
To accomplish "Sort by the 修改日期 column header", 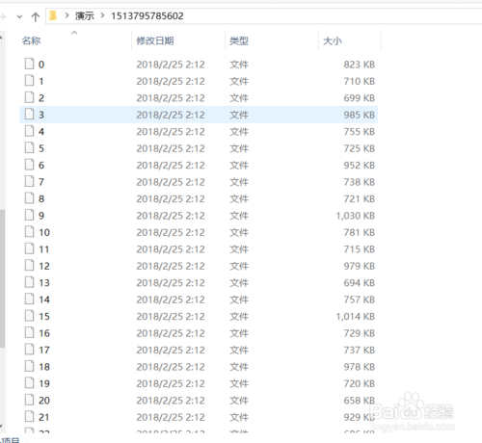I will coord(155,40).
